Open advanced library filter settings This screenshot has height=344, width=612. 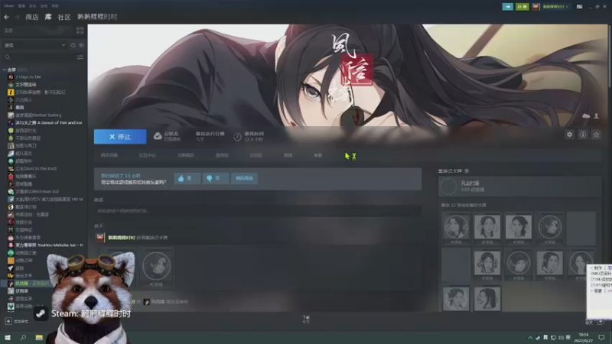[x=80, y=57]
